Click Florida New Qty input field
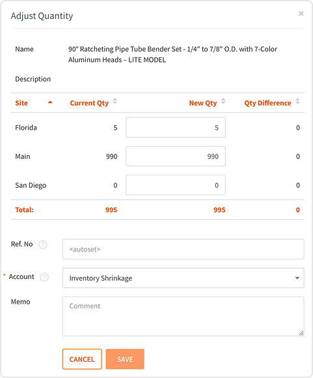This screenshot has height=378, width=313. click(x=176, y=128)
